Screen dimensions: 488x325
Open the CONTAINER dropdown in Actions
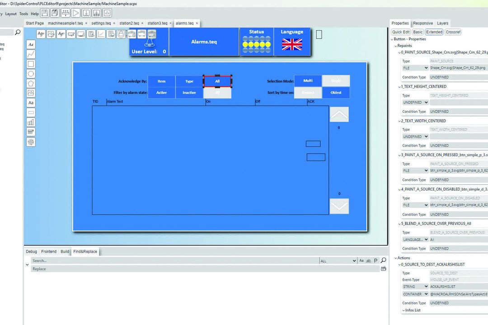click(415, 294)
